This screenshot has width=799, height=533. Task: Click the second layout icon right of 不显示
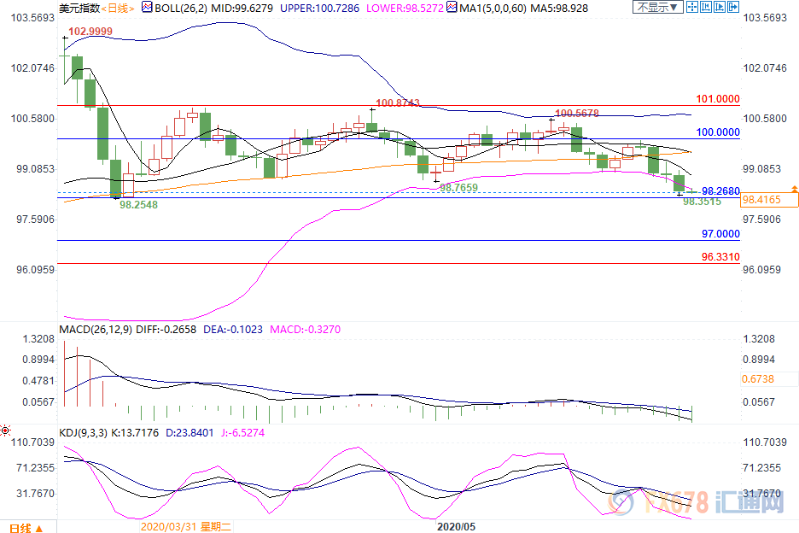pos(705,8)
